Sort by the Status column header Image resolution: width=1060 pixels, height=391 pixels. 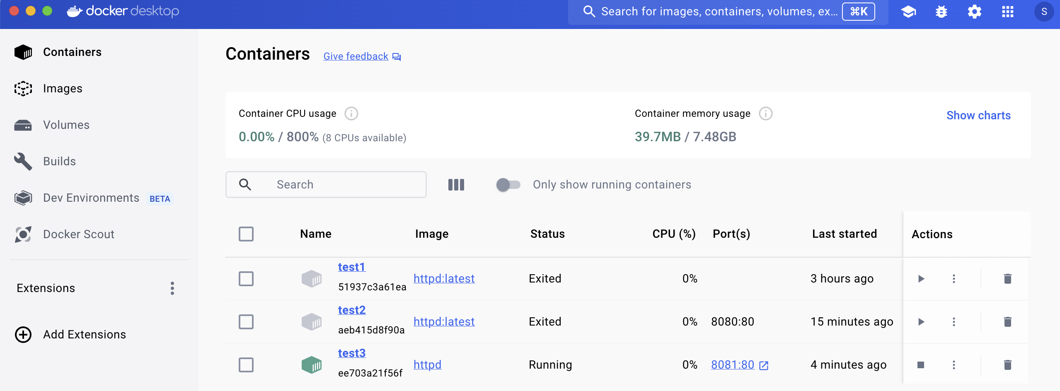click(547, 234)
